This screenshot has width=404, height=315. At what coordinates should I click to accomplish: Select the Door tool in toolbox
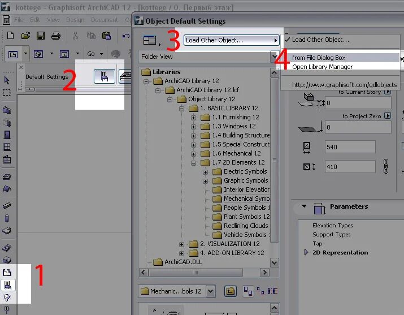7,135
